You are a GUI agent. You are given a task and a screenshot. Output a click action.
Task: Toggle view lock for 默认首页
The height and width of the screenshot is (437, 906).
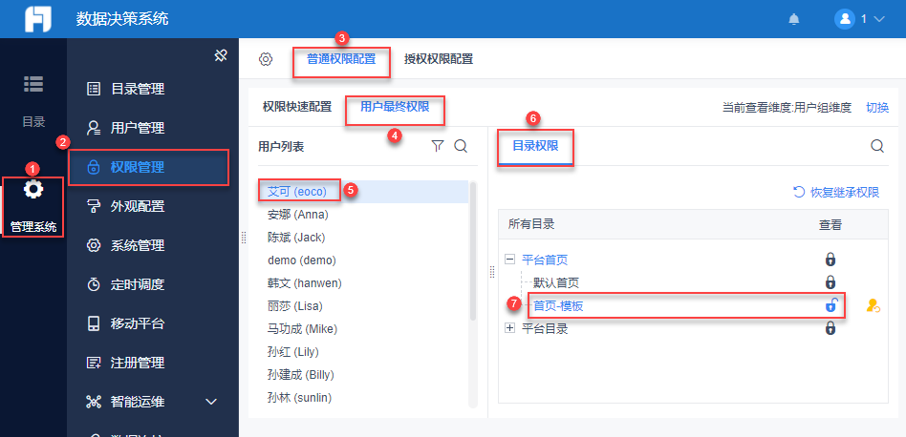click(830, 282)
